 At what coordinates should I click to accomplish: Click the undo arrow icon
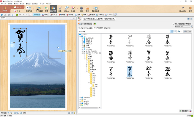tap(2, 14)
